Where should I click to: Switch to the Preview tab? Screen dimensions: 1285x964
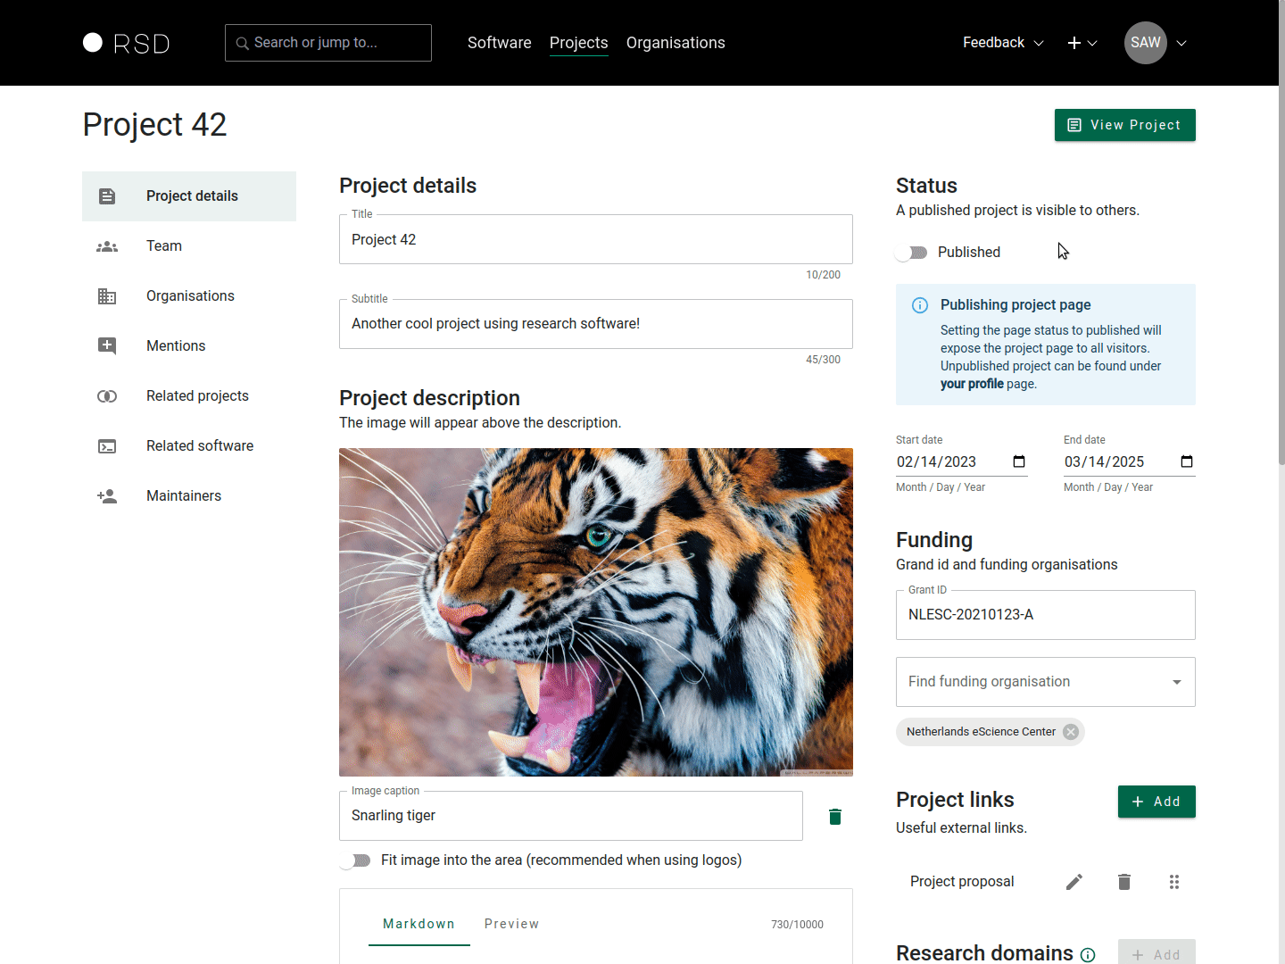511,924
